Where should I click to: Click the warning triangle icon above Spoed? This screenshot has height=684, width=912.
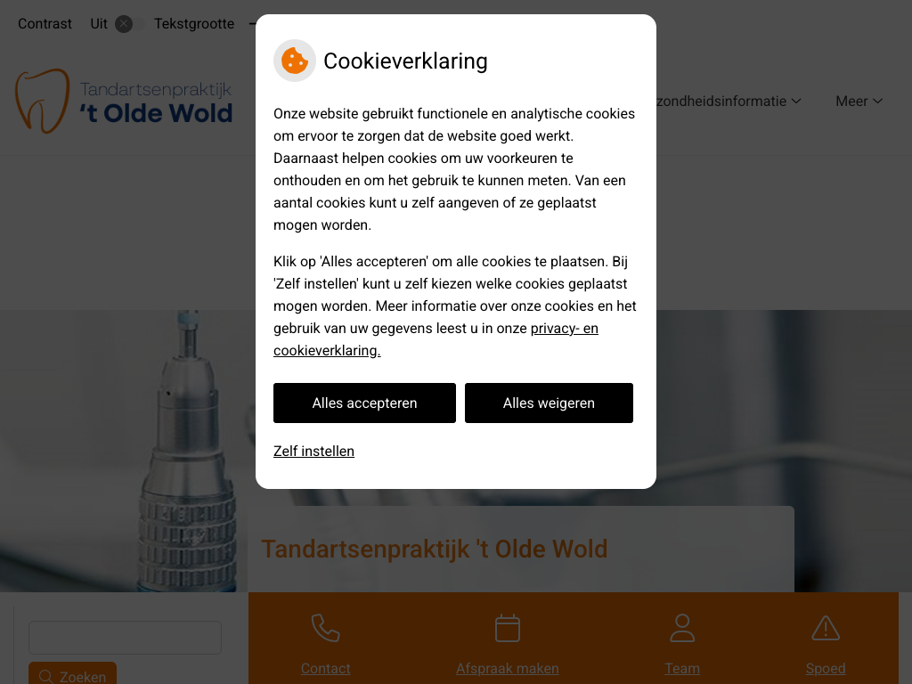tap(826, 628)
